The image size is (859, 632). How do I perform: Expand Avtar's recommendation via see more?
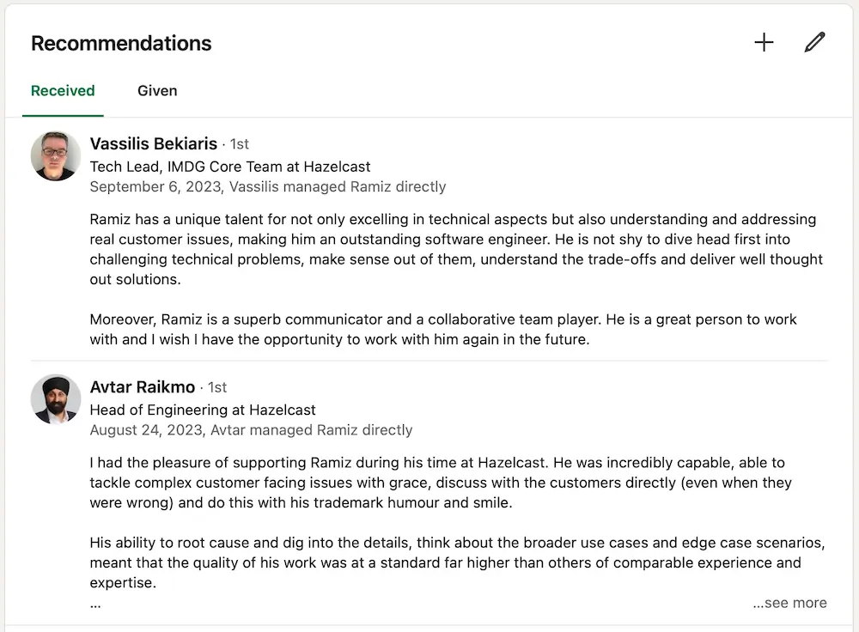[789, 603]
